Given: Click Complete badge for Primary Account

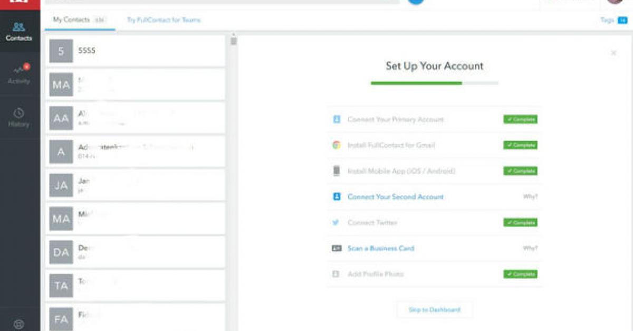Looking at the screenshot, I should [520, 119].
